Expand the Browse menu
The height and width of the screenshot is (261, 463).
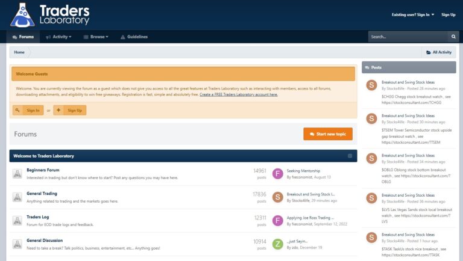(x=95, y=37)
